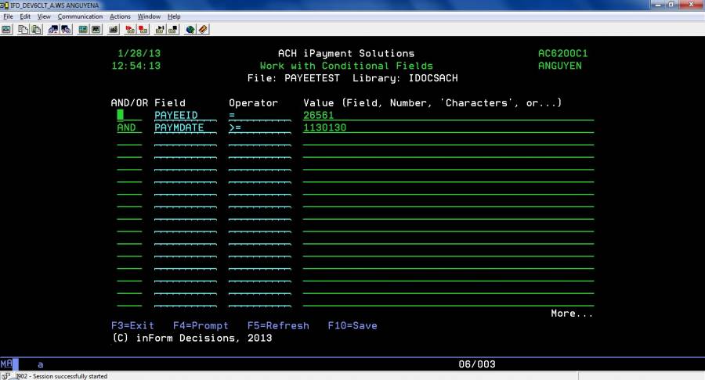
Task: Click the AND entry in AND/OR column
Action: [x=126, y=127]
